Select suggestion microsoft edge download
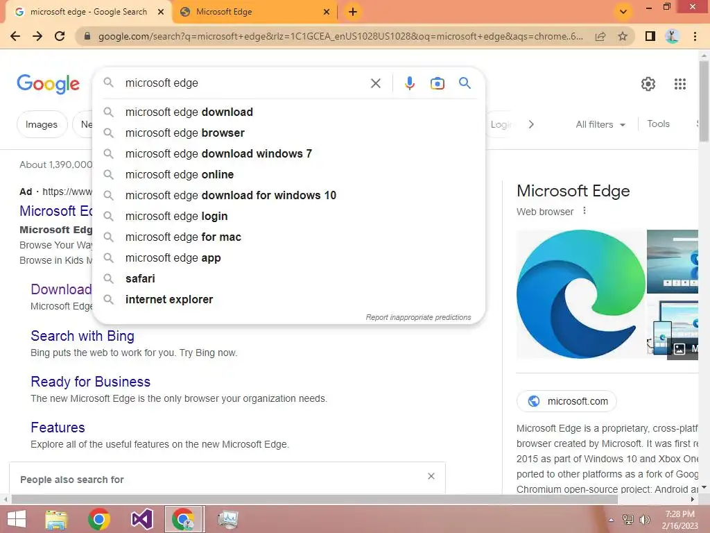Screen dimensions: 710x533 coord(288,112)
